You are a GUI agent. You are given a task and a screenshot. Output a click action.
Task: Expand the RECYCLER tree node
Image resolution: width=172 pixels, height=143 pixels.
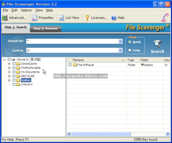(9, 76)
